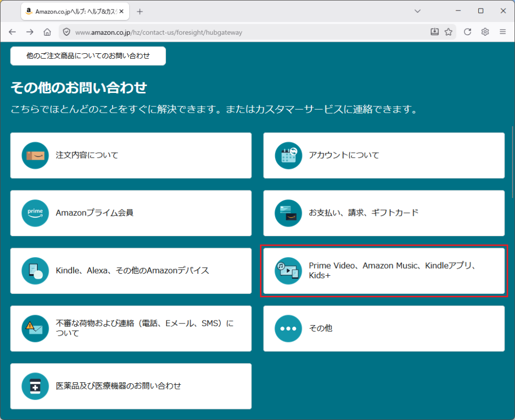Open the 注文内容について card

(131, 156)
